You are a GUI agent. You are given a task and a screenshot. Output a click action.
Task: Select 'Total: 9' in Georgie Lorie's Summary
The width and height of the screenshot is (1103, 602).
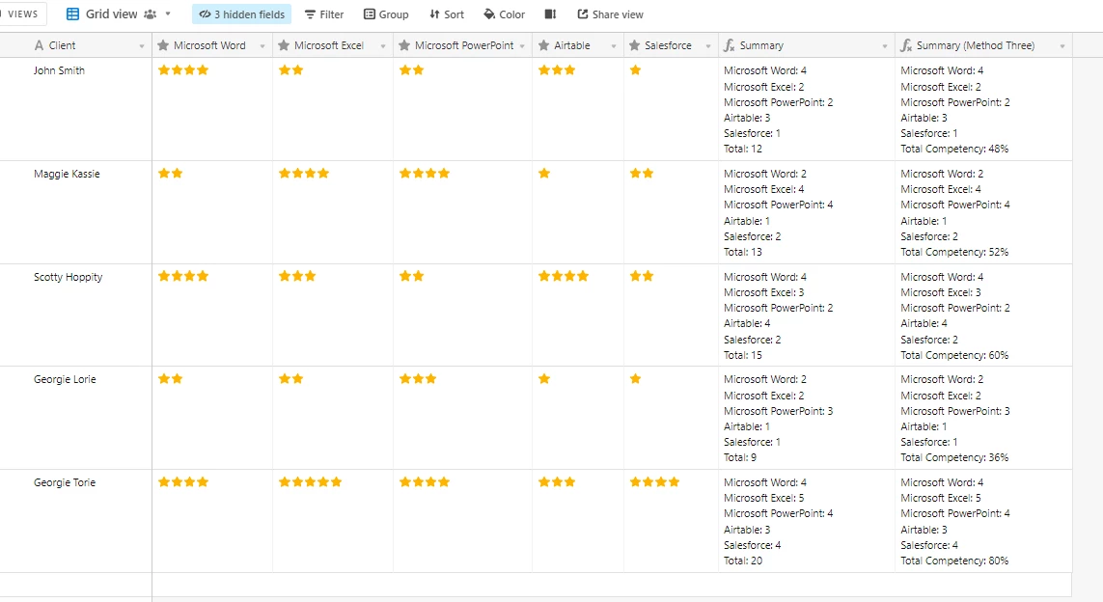click(740, 457)
